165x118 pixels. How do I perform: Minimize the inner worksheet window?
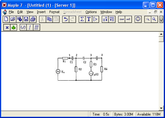(x=150, y=12)
